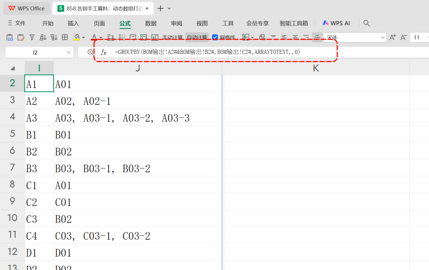Select column J header
Image resolution: width=429 pixels, height=270 pixels.
137,68
